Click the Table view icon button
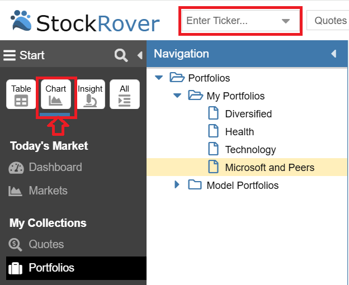 [21, 94]
